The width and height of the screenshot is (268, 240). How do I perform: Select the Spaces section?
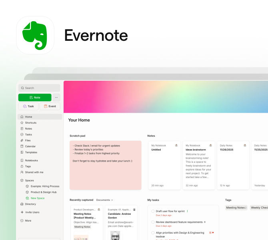[40, 180]
